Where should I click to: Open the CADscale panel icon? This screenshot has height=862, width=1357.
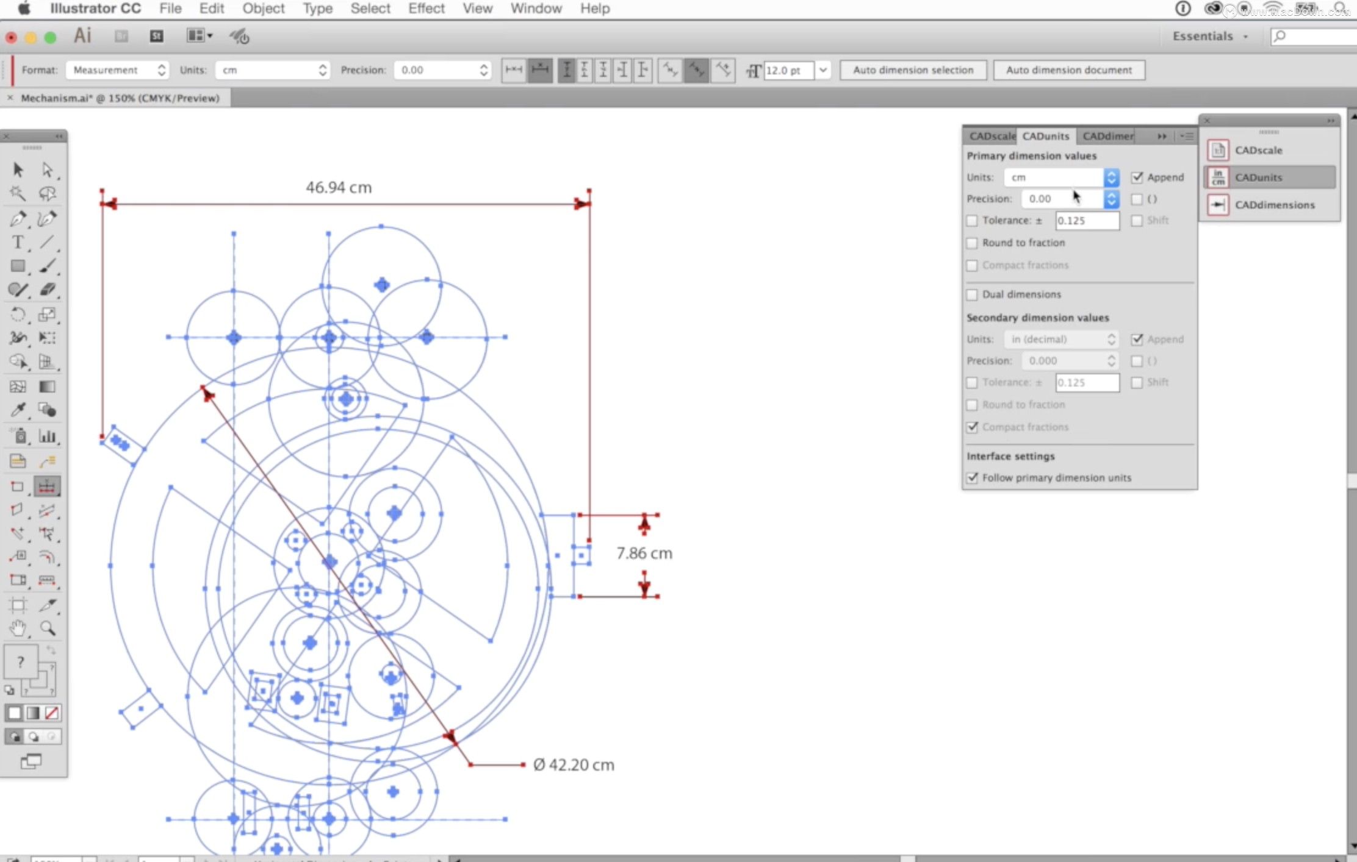coord(1218,150)
